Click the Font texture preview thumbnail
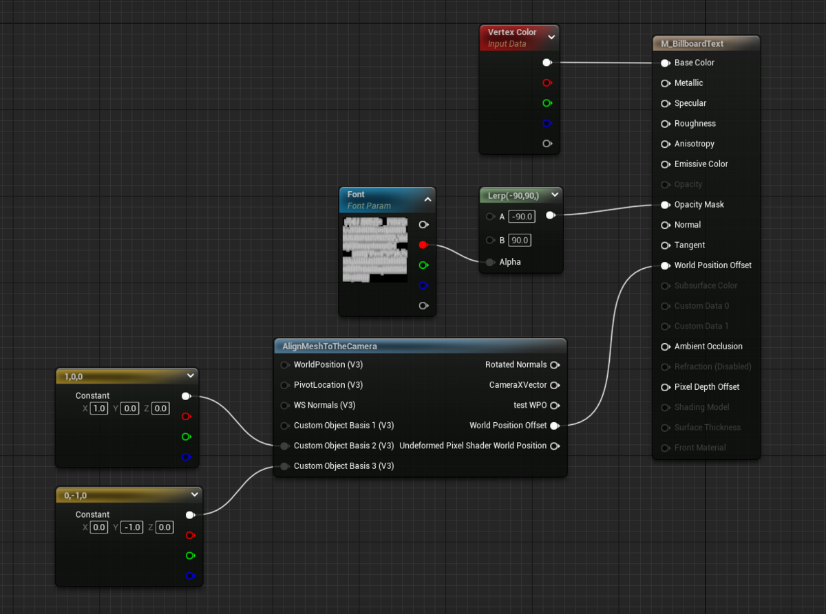The image size is (826, 614). tap(374, 250)
